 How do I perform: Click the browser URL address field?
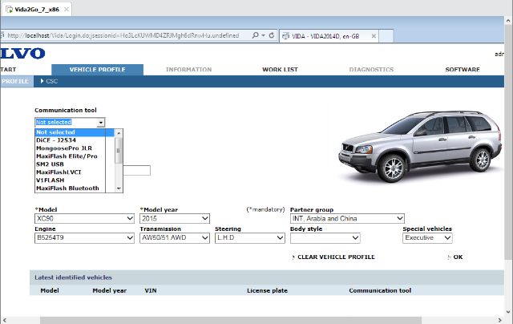coord(124,35)
